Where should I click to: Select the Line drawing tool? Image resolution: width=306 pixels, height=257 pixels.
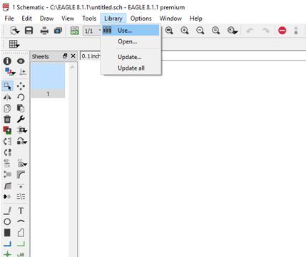[x=7, y=211]
